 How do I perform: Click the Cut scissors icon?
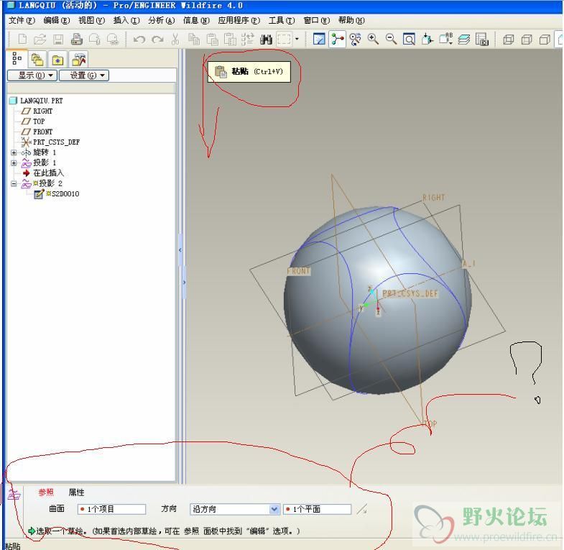click(x=175, y=39)
